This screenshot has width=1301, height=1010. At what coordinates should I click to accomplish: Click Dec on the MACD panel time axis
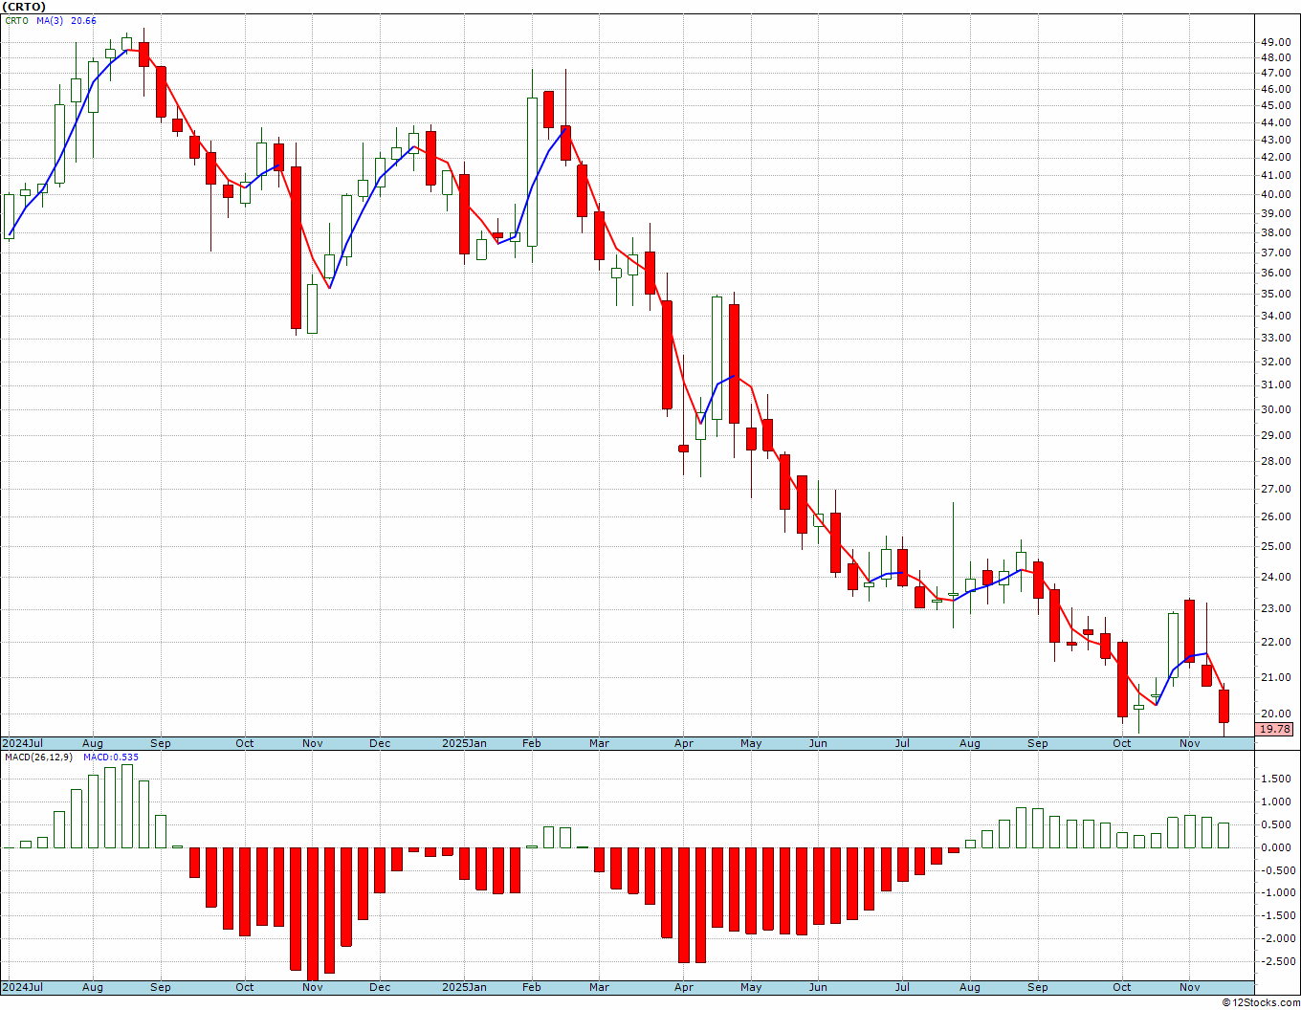(x=380, y=987)
